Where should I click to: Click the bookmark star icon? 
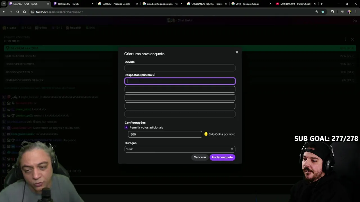323,12
